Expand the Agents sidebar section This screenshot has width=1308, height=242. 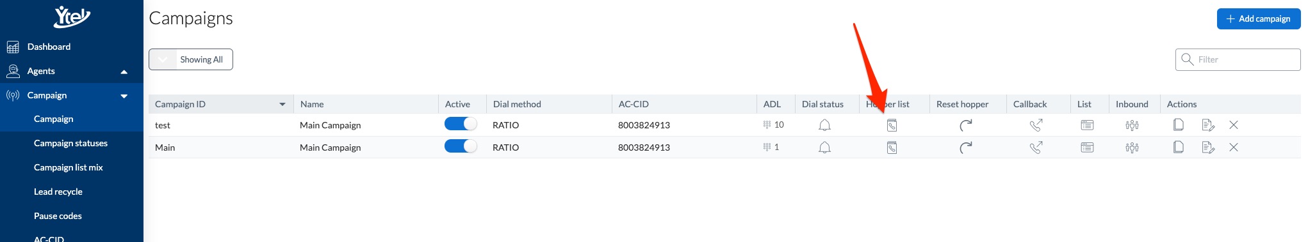124,72
